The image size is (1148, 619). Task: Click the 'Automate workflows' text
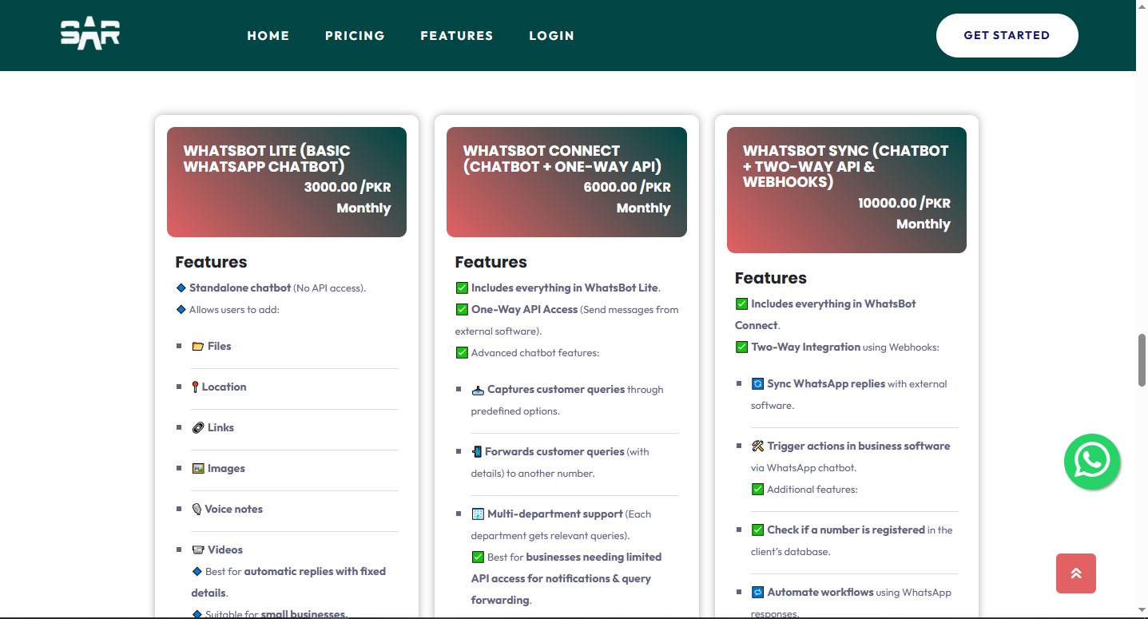point(820,593)
